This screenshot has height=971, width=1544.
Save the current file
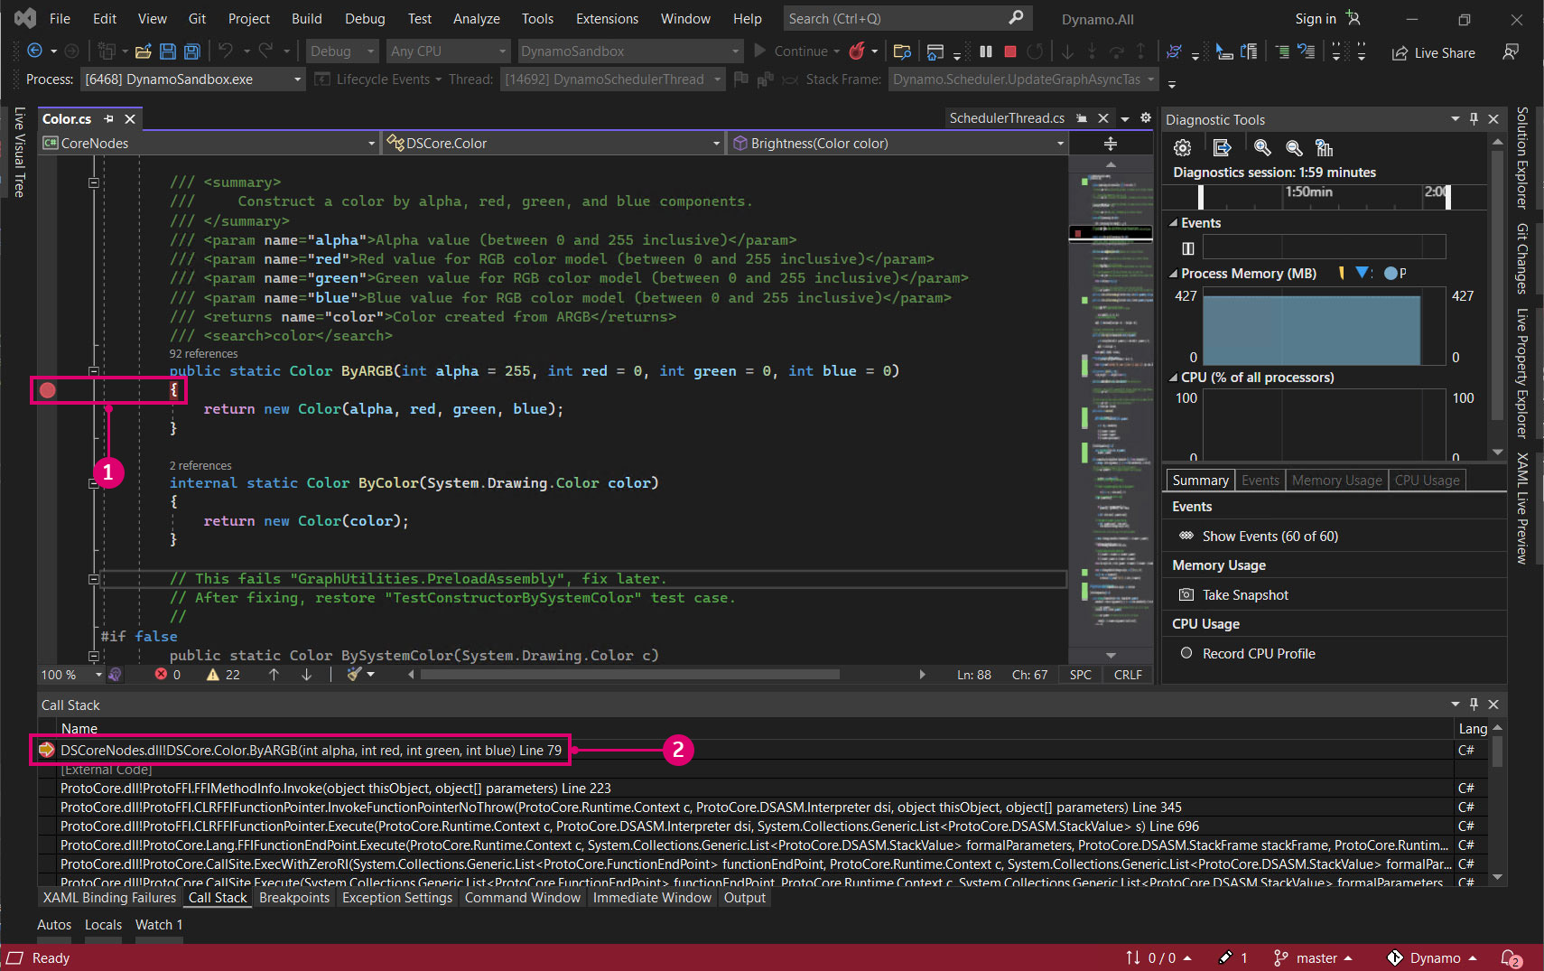point(167,51)
